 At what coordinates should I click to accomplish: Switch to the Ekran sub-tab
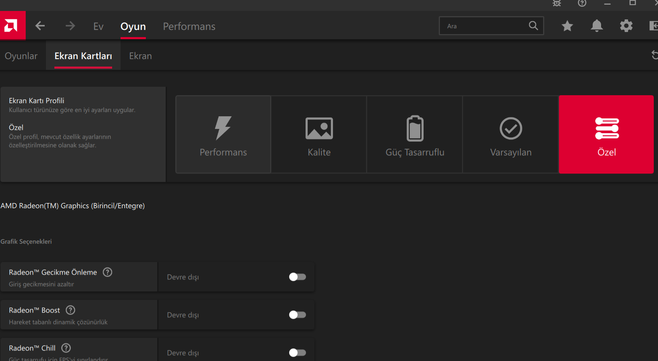(140, 56)
